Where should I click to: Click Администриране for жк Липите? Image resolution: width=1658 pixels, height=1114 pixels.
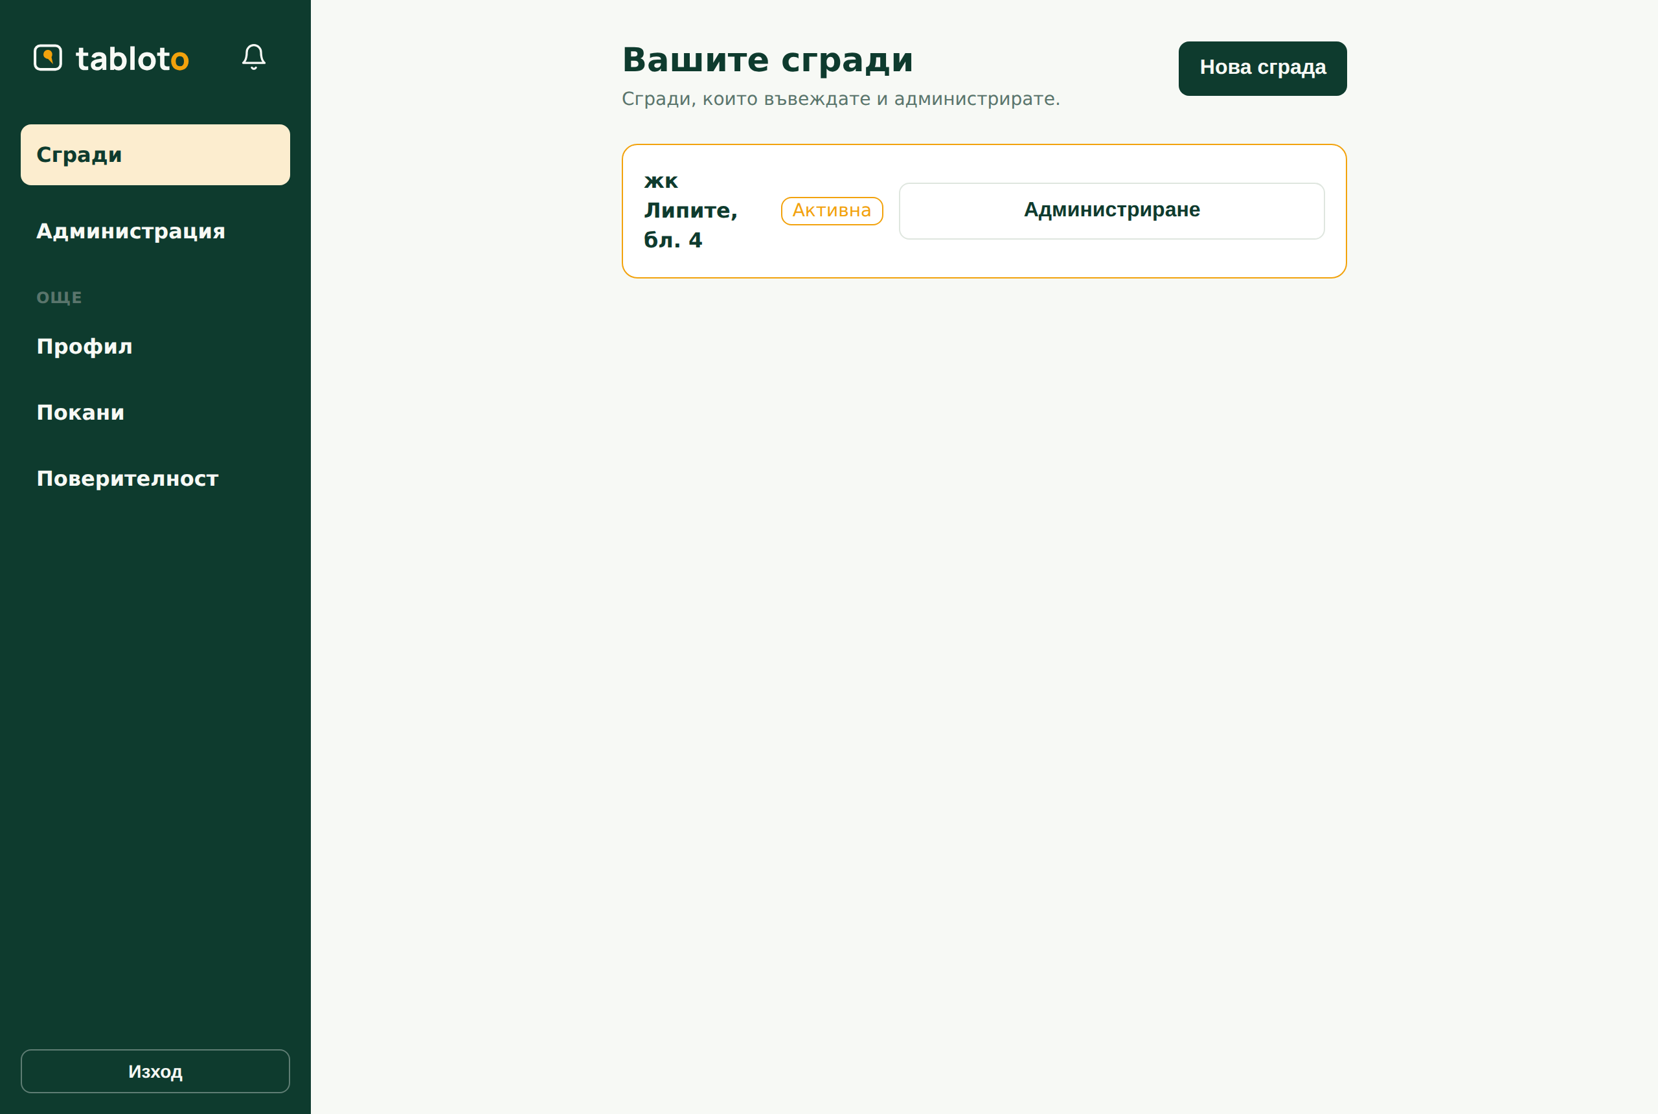tap(1112, 211)
